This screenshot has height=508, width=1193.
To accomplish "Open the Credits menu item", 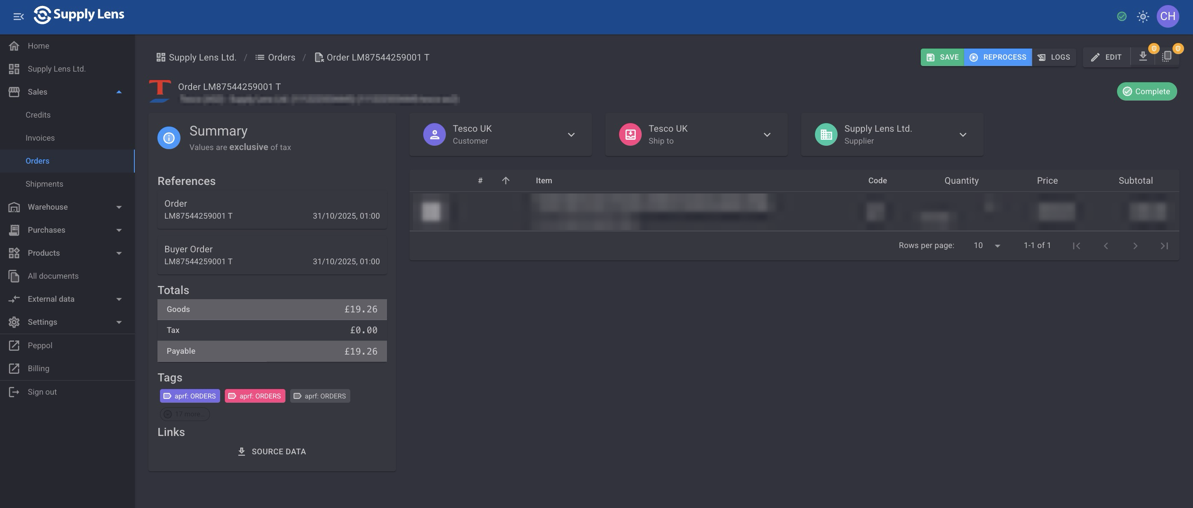I will [67, 115].
